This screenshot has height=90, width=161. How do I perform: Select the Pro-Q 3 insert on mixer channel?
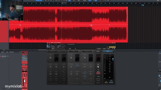point(25,57)
